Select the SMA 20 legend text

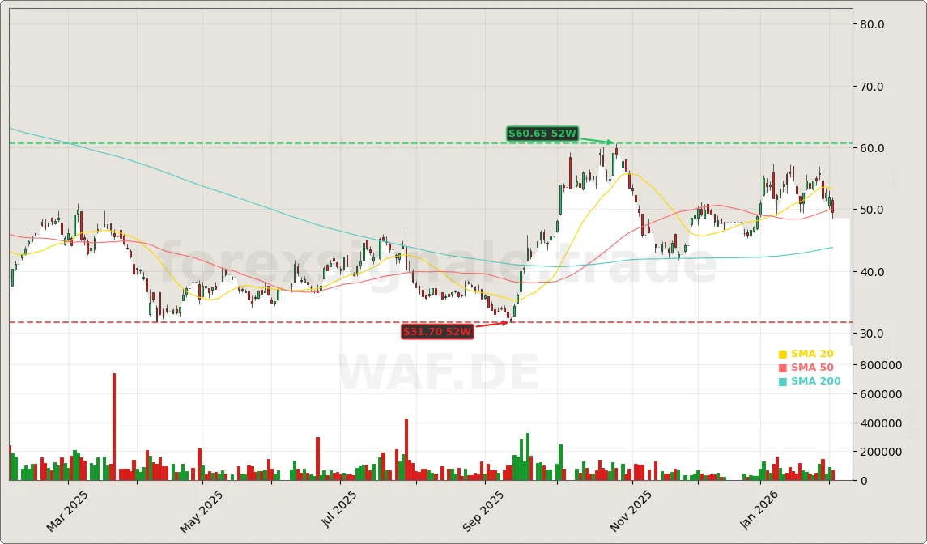[812, 354]
